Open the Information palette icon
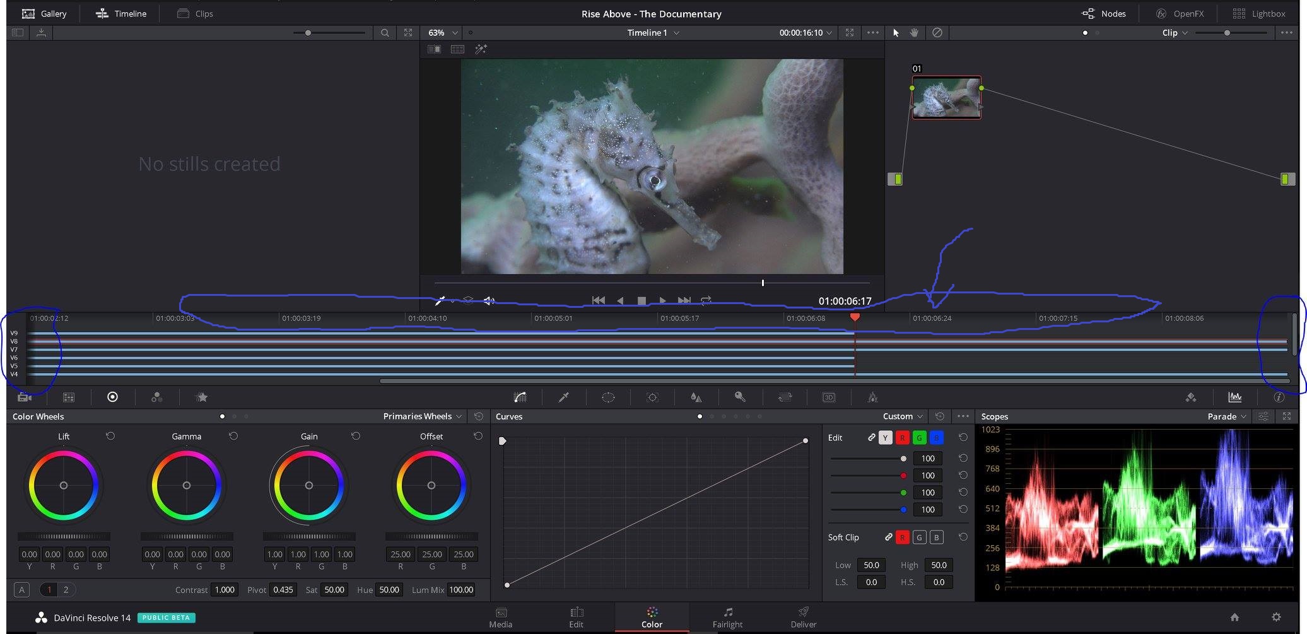 click(1279, 397)
